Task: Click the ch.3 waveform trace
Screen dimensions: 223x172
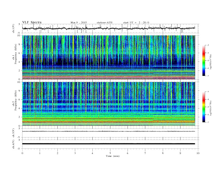Action: (x=108, y=132)
